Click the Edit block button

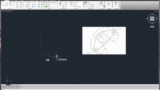pyautogui.click(x=75, y=4)
